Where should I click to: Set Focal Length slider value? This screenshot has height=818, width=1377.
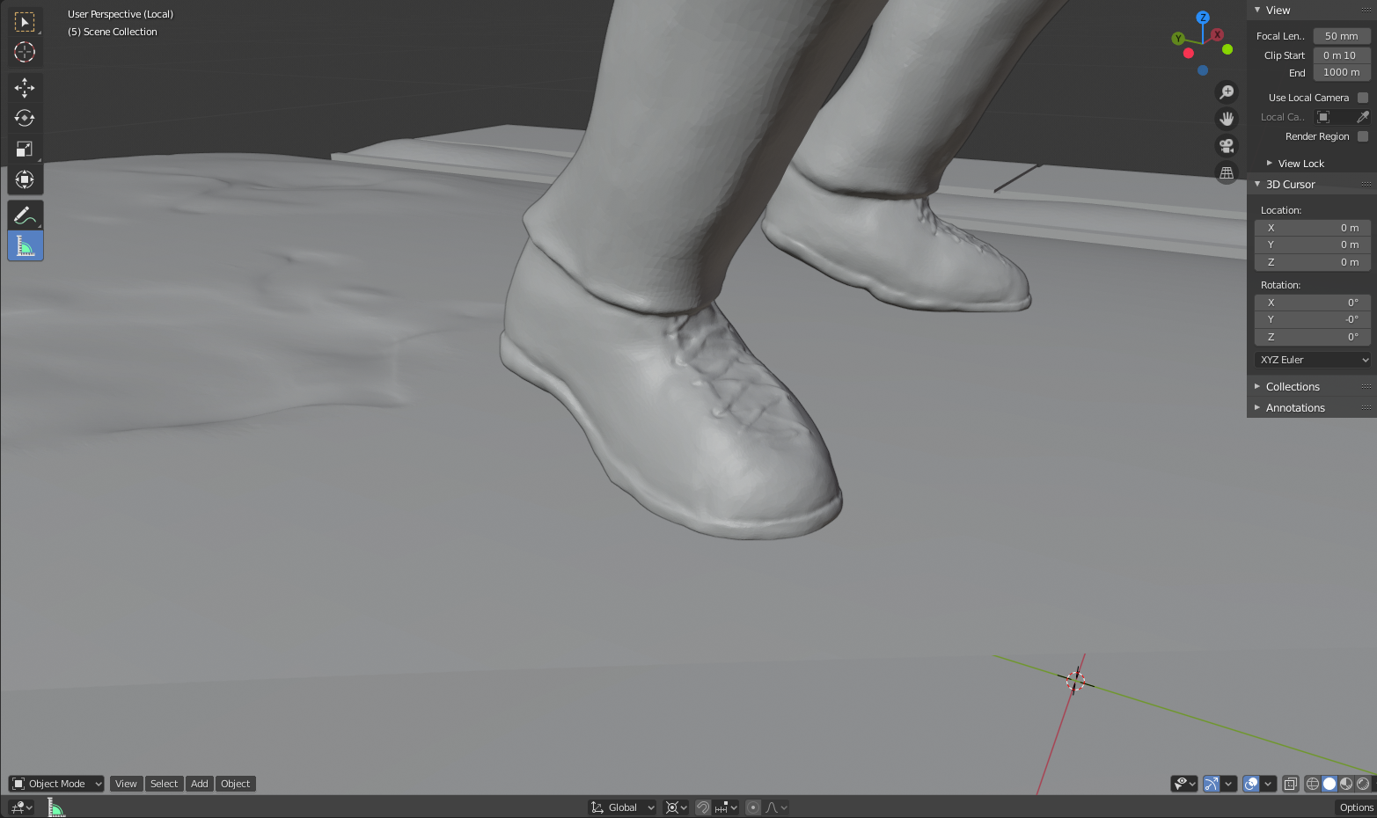pyautogui.click(x=1341, y=35)
